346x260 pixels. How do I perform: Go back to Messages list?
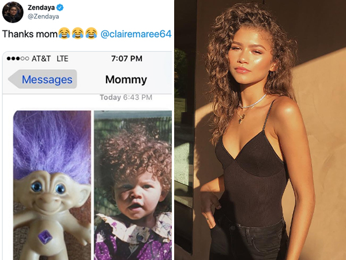pos(46,80)
